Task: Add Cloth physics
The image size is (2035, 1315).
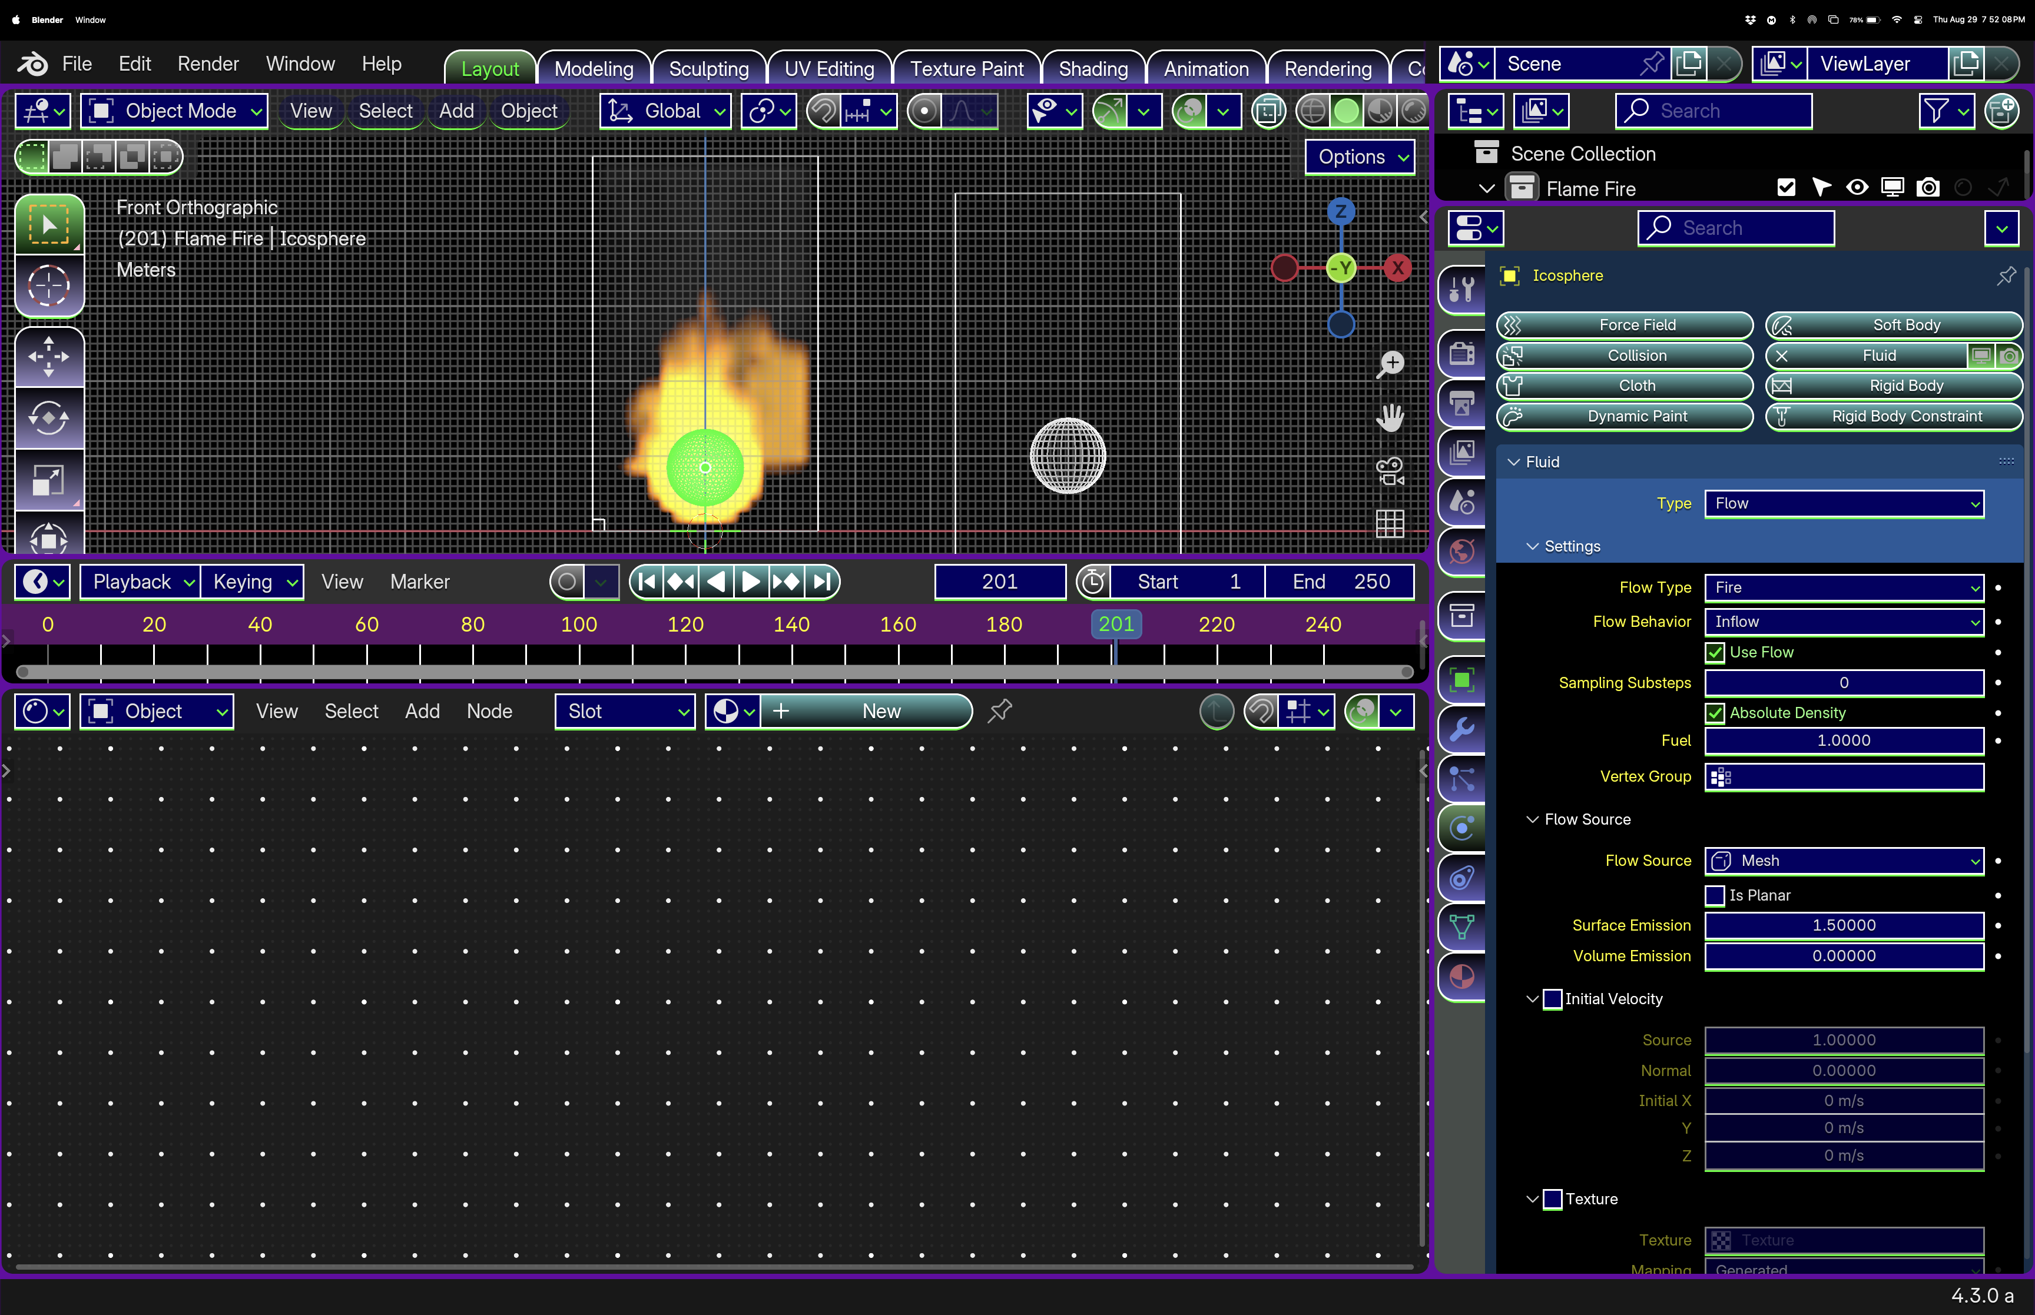Action: 1624,386
